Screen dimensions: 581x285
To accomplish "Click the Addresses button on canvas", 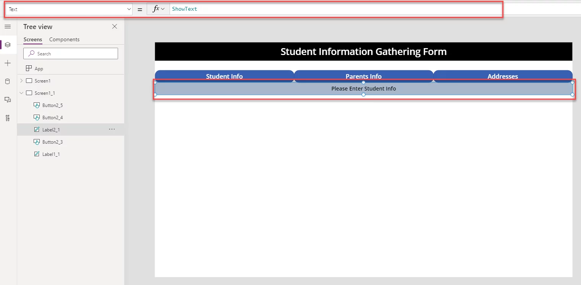I will [503, 76].
